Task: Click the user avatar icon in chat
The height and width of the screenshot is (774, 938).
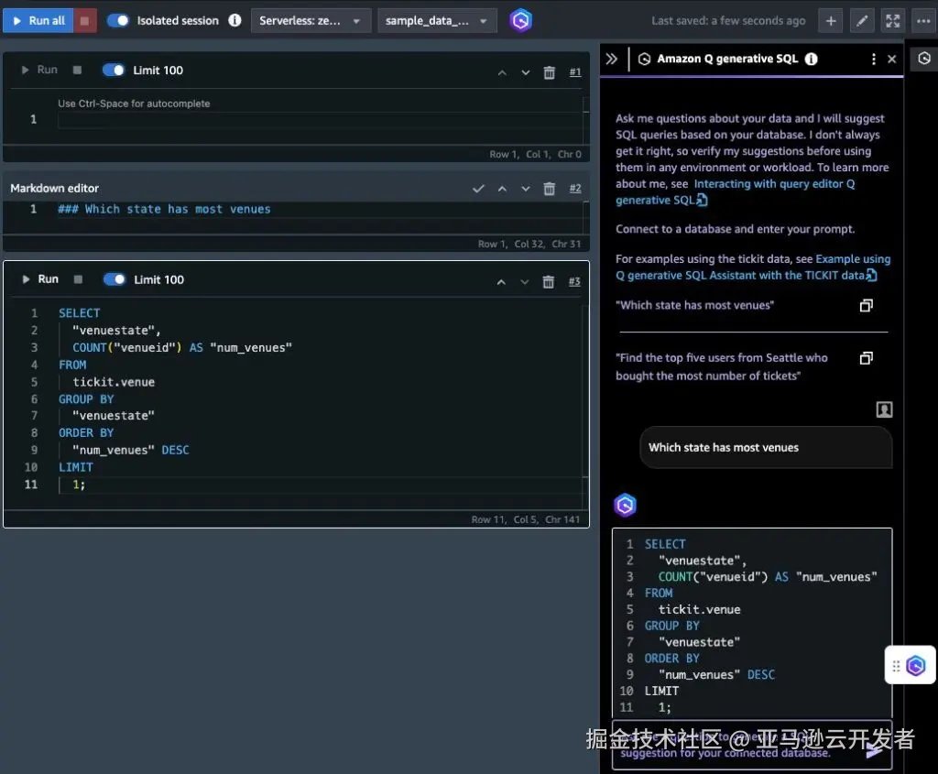Action: (x=884, y=409)
